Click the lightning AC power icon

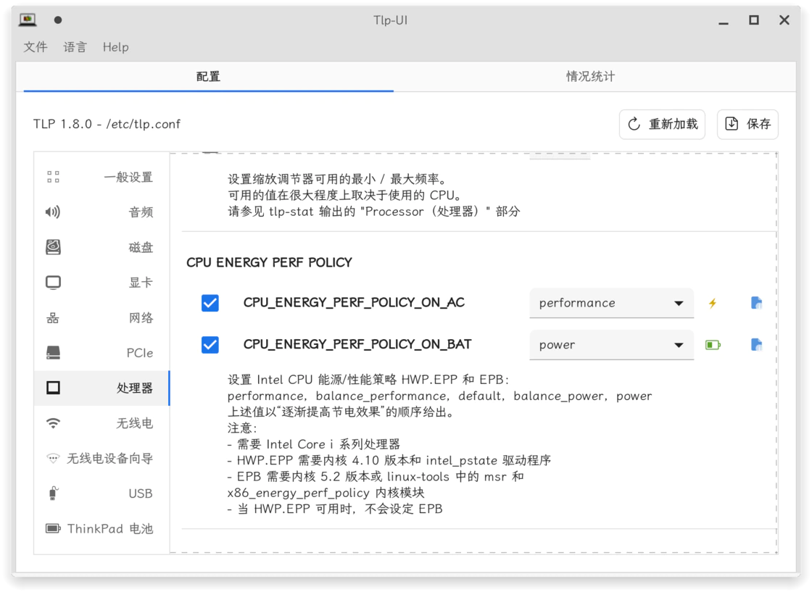pyautogui.click(x=713, y=303)
